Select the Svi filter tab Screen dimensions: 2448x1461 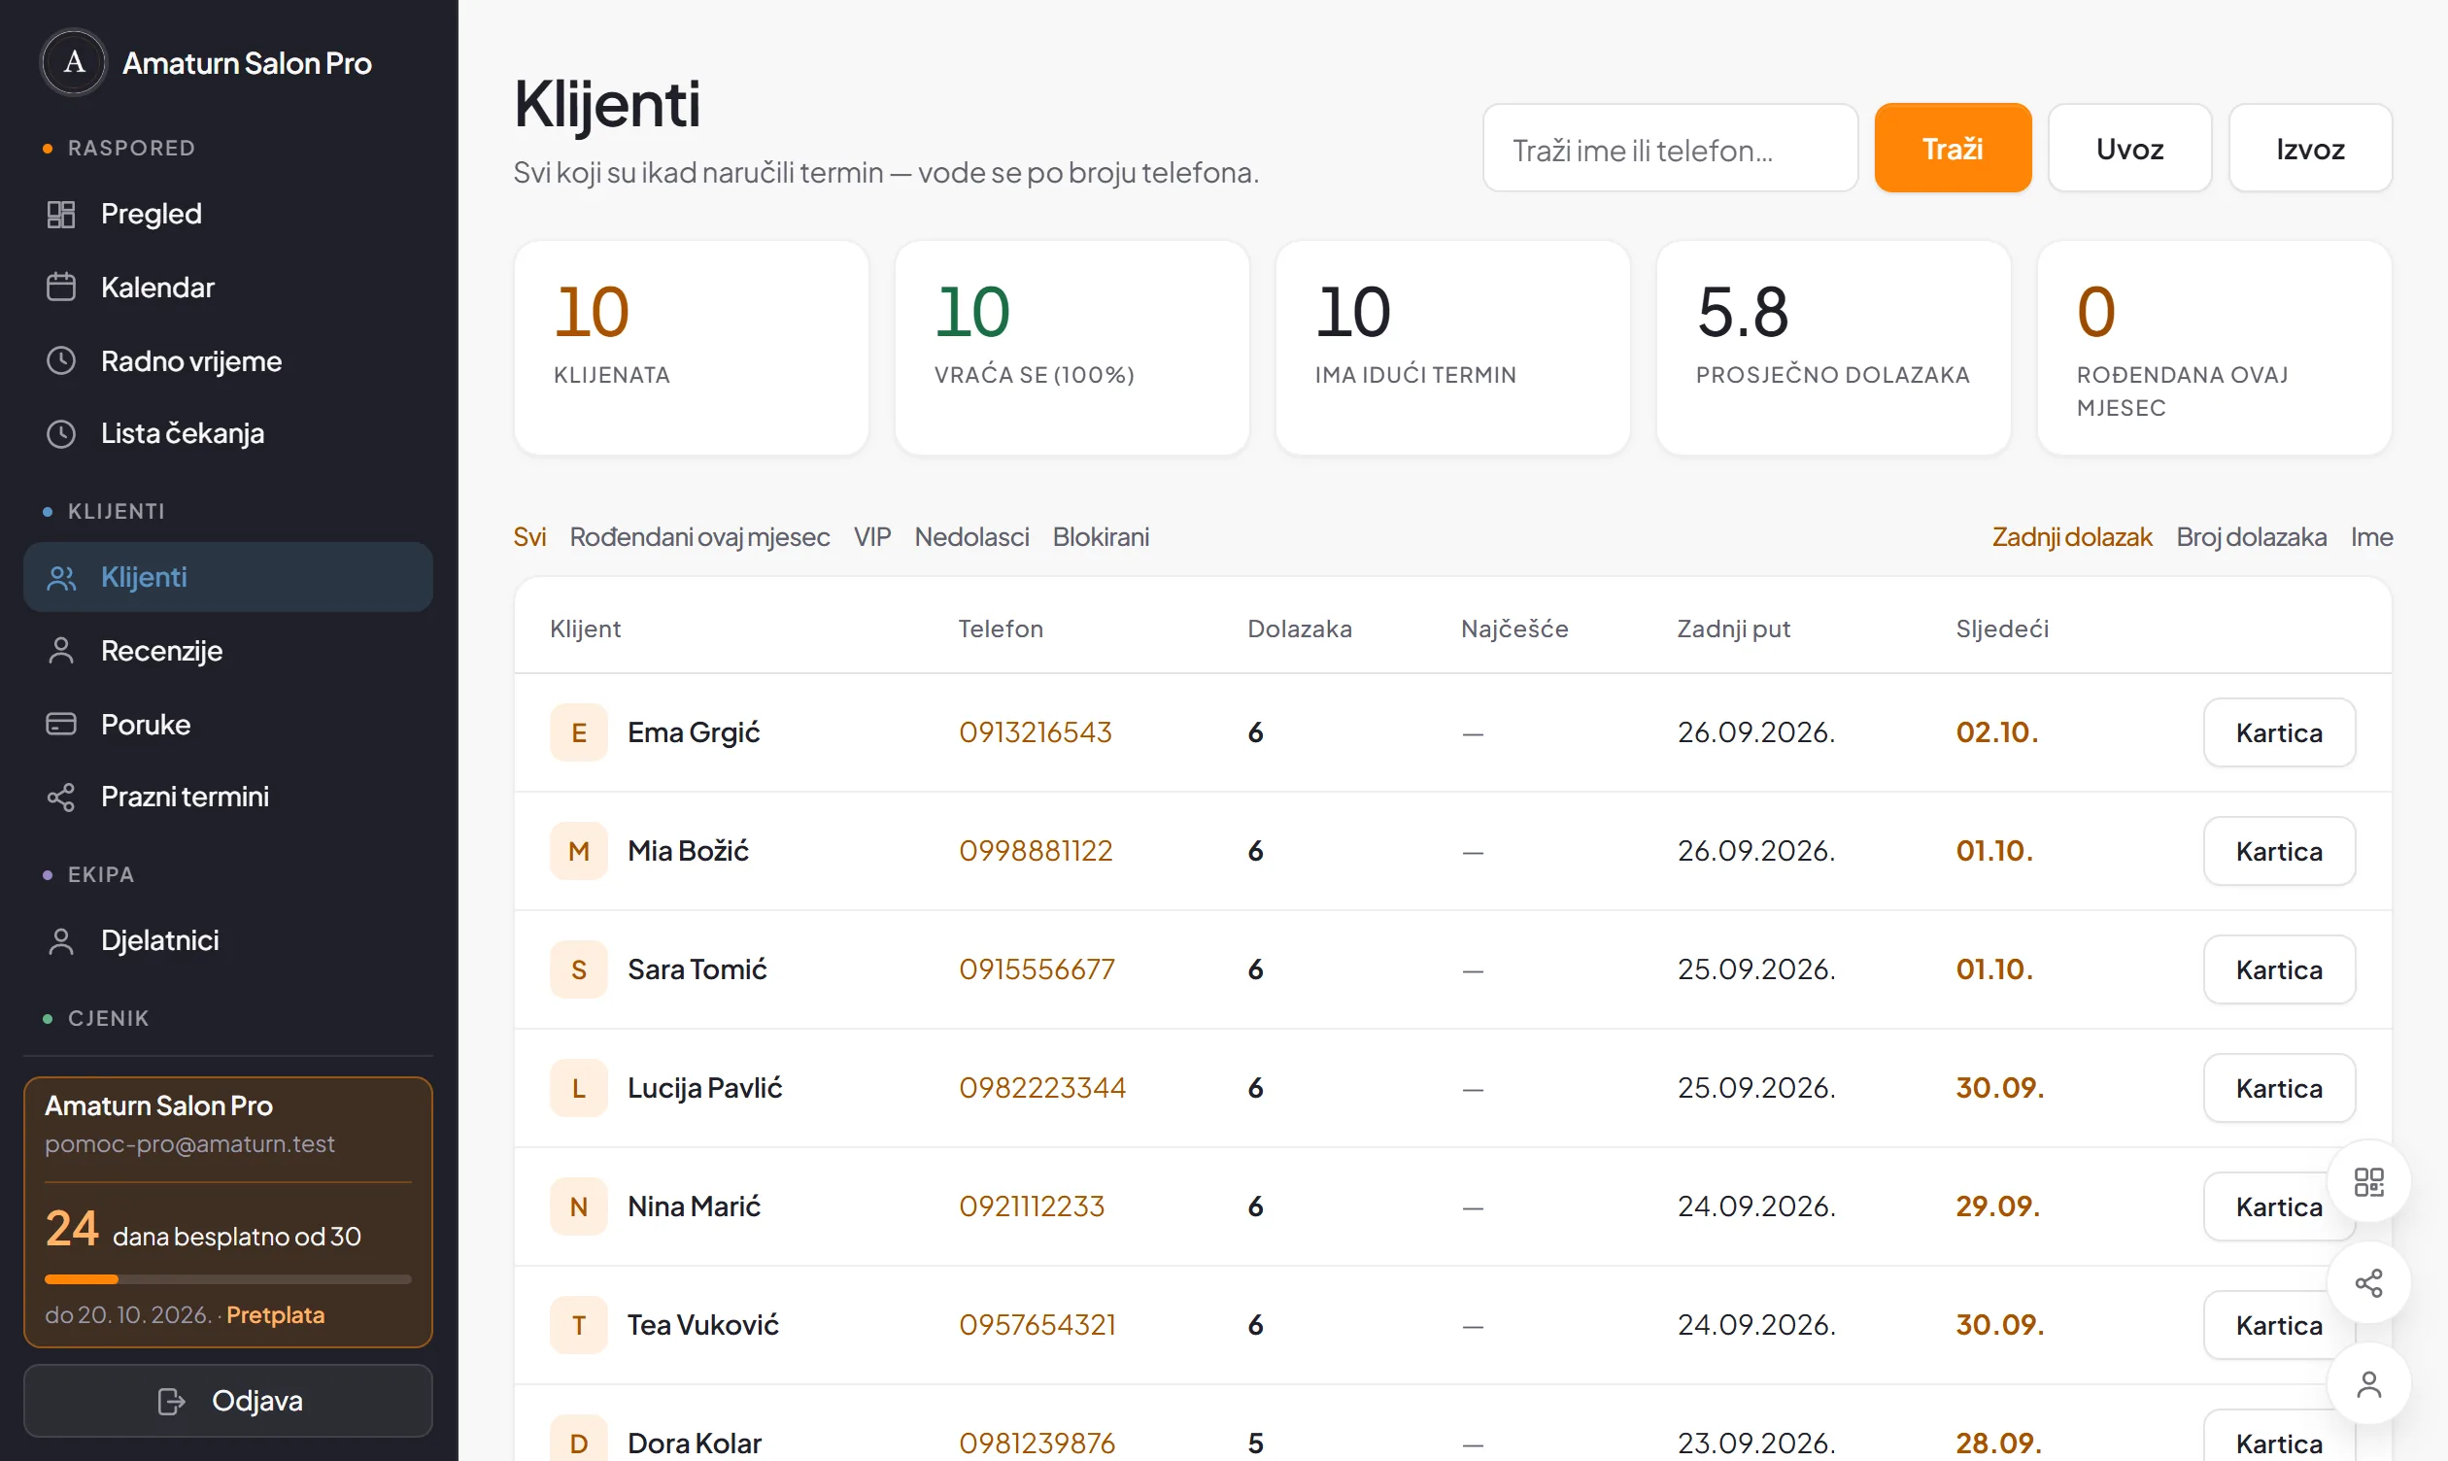point(529,536)
